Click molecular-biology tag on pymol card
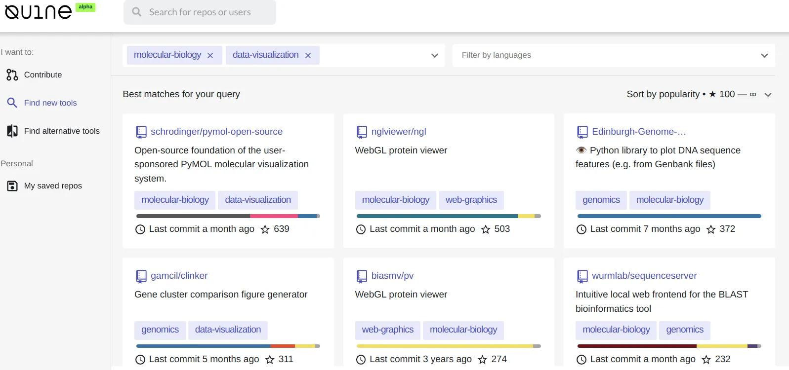The height and width of the screenshot is (370, 789). [x=175, y=200]
